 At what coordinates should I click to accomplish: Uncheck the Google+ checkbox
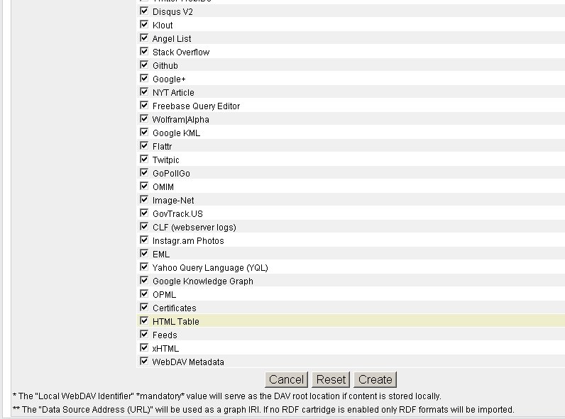coord(144,79)
